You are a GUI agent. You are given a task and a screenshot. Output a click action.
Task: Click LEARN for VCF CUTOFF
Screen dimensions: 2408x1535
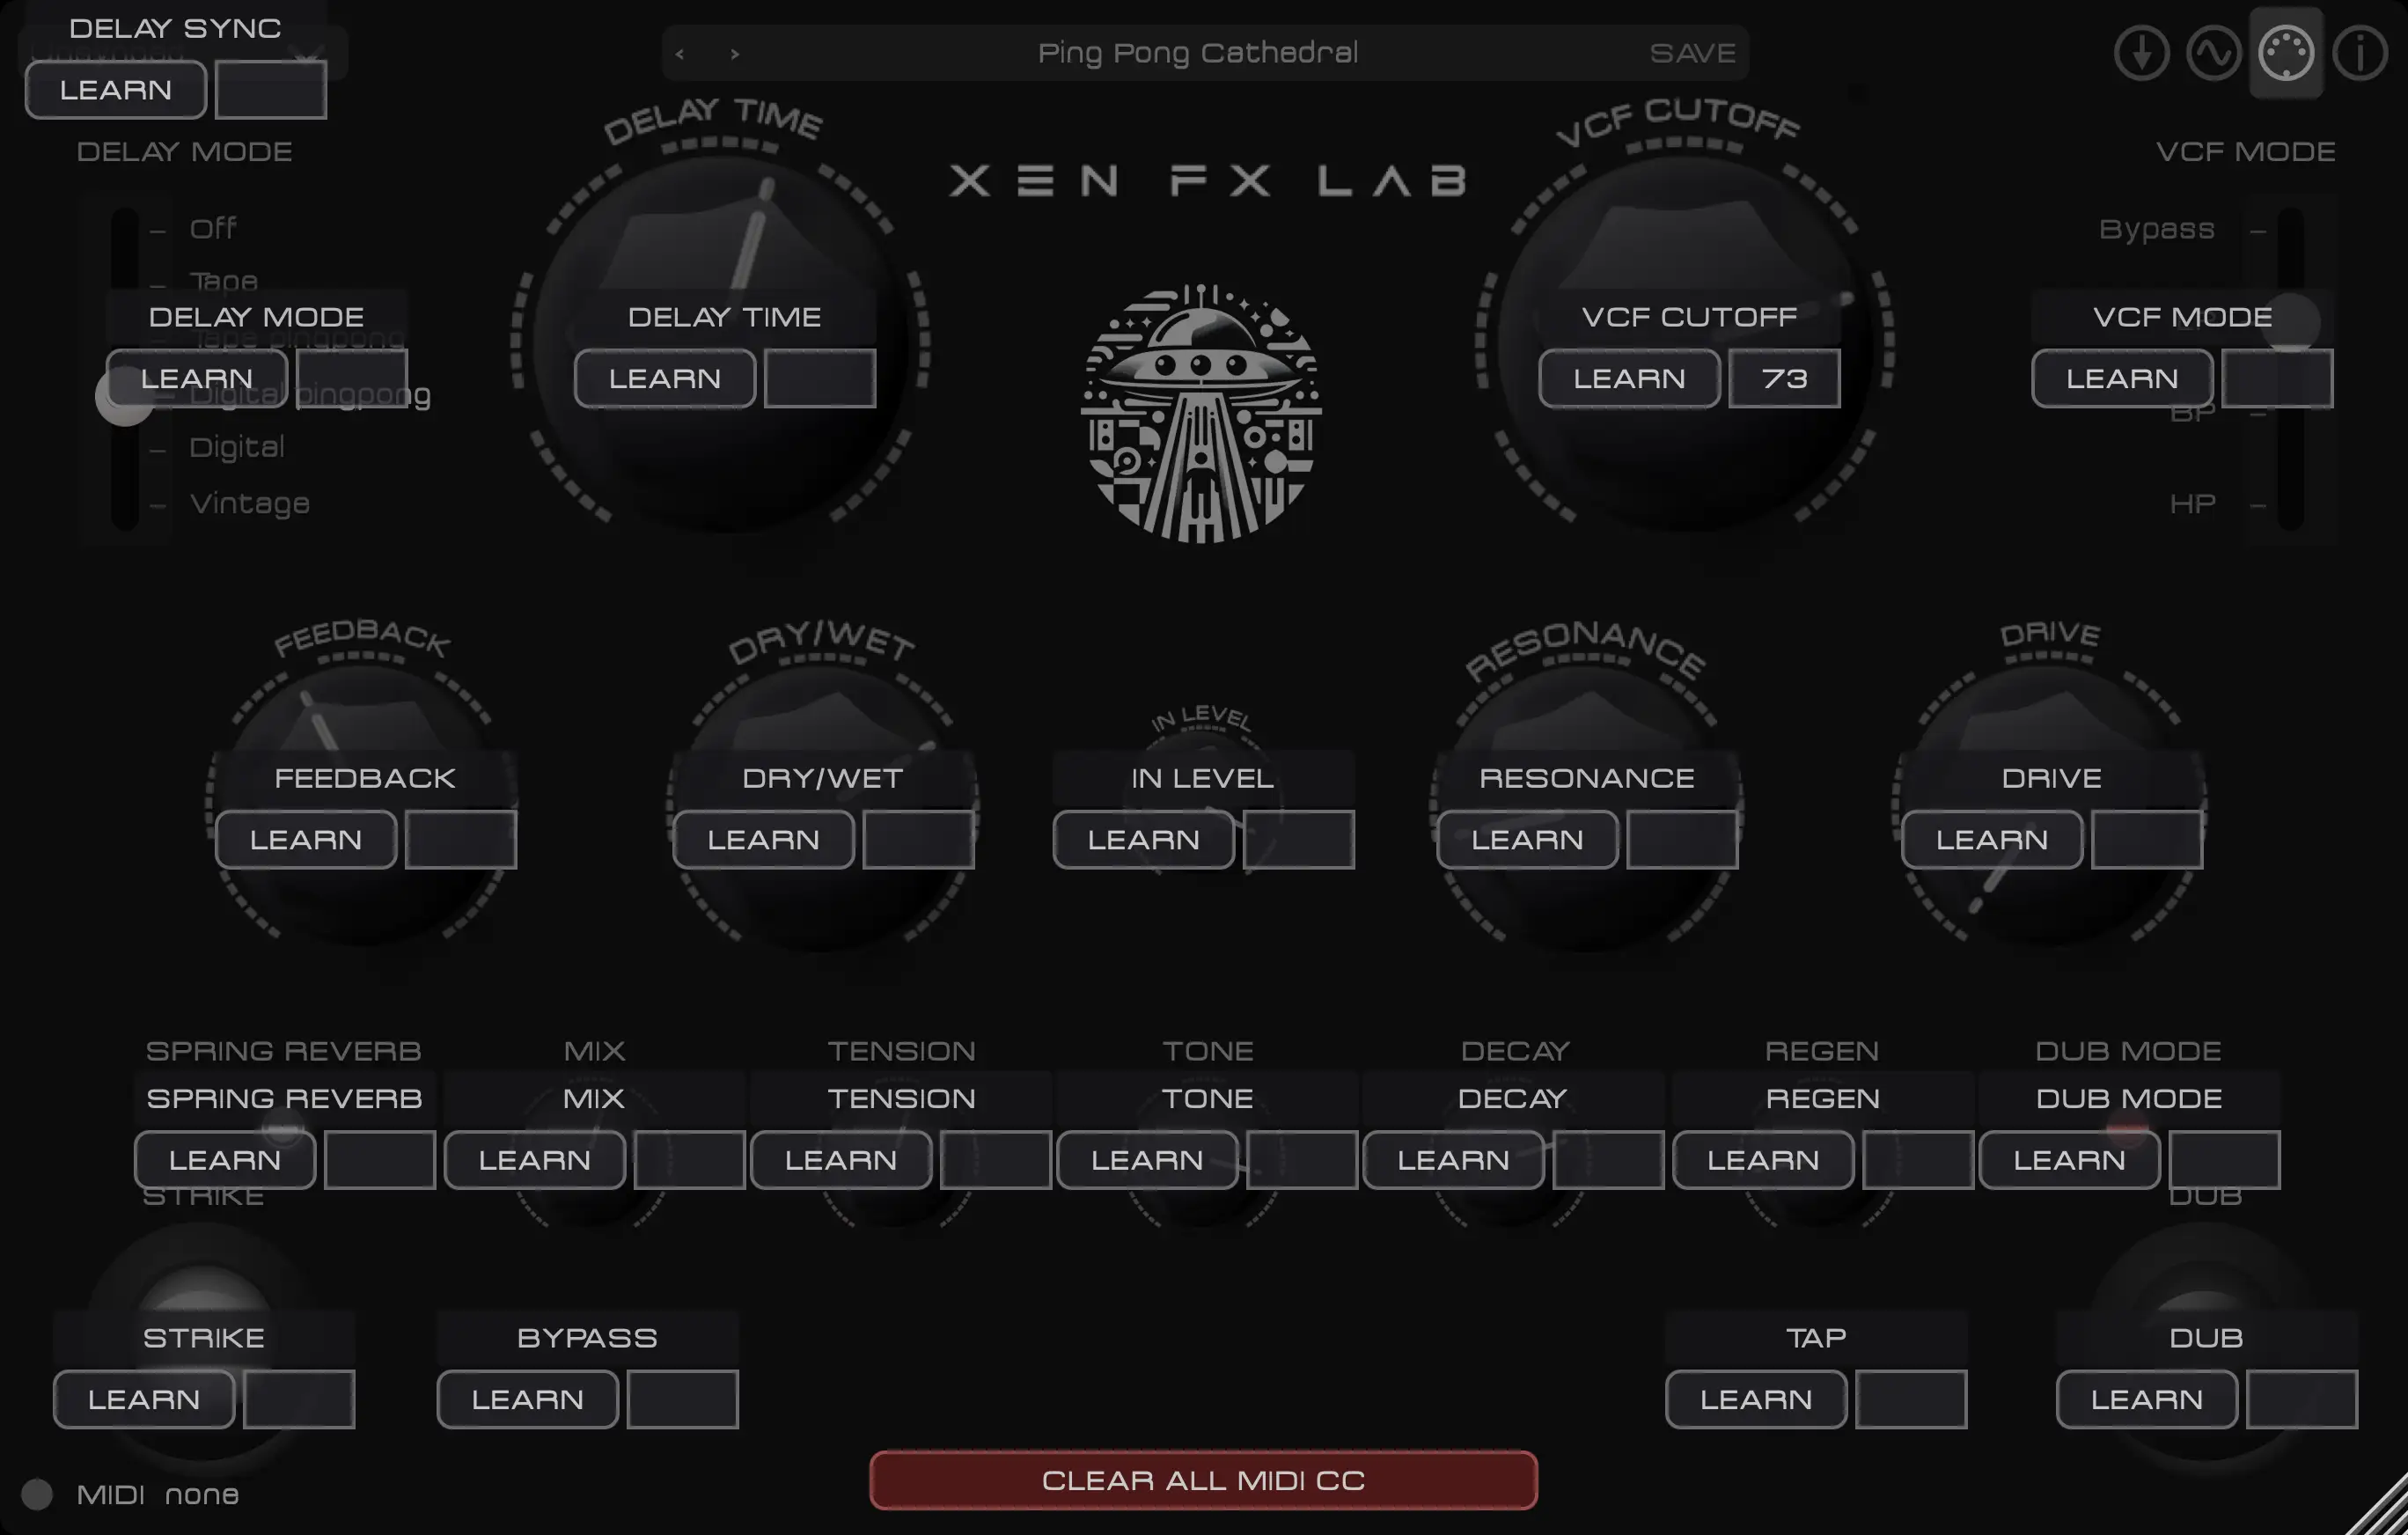pos(1629,378)
